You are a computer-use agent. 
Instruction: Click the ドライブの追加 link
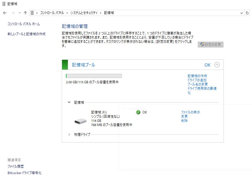tap(197, 80)
